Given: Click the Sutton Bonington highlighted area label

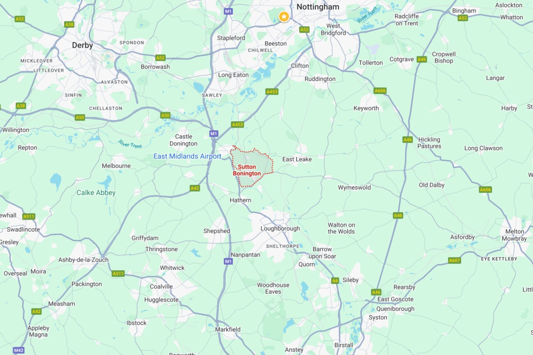Looking at the screenshot, I should (x=247, y=170).
